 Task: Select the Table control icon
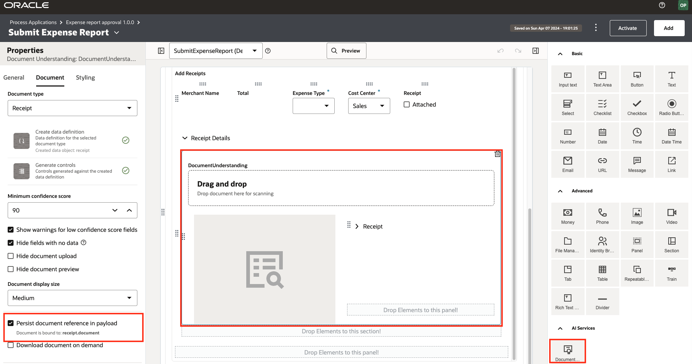pos(602,273)
